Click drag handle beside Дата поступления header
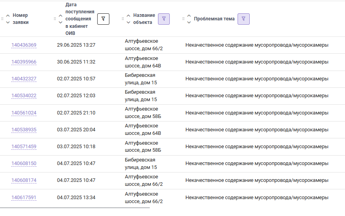 tap(55, 19)
